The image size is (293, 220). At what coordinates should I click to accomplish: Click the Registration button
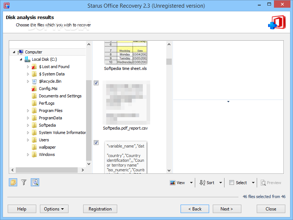pos(100,209)
